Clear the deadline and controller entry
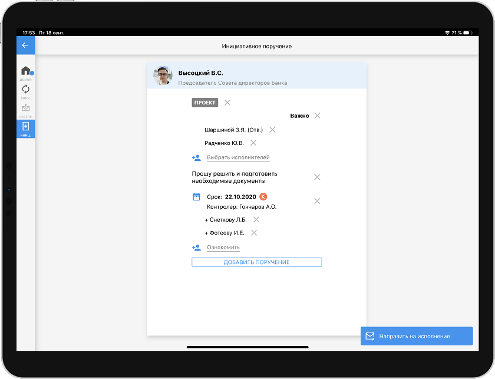This screenshot has width=495, height=379. point(317,201)
